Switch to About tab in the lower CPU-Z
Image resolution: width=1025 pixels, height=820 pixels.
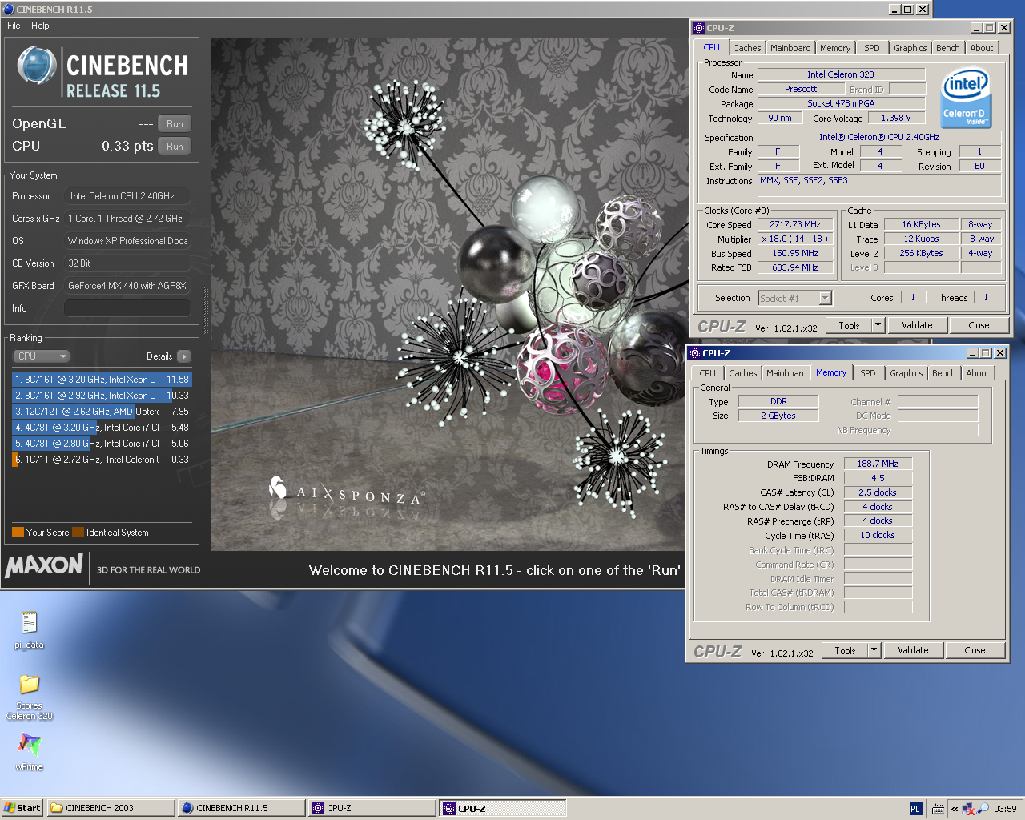coord(978,373)
